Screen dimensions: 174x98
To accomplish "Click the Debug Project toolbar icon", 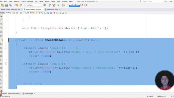I will point(63,5).
